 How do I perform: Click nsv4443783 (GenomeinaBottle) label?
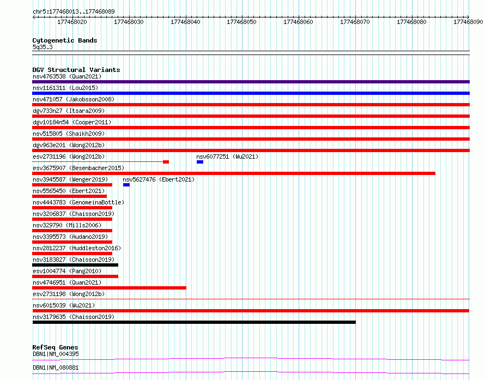click(x=78, y=202)
